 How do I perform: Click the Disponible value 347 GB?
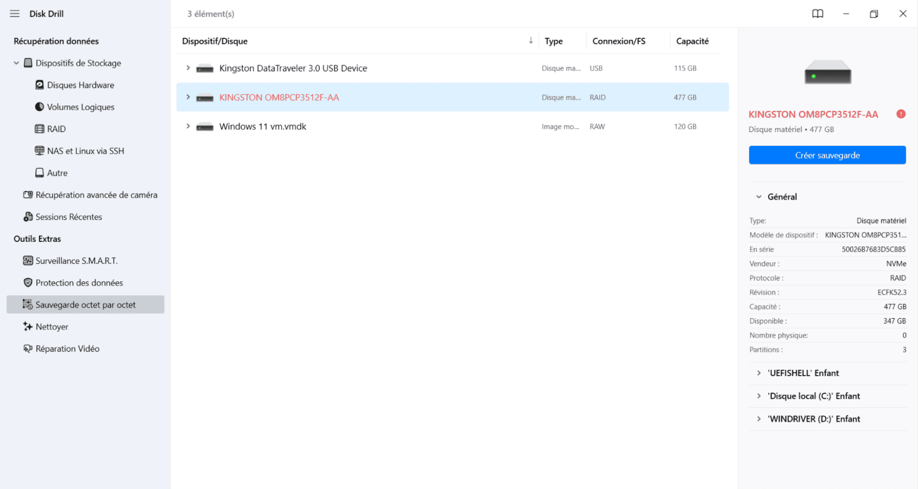click(895, 321)
